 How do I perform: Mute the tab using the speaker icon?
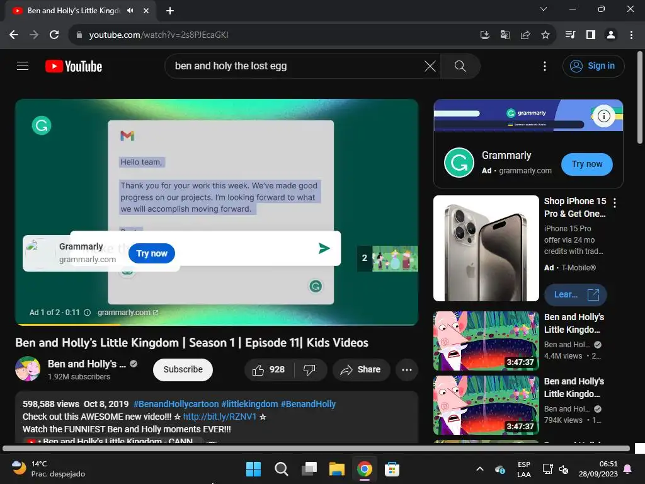(130, 11)
